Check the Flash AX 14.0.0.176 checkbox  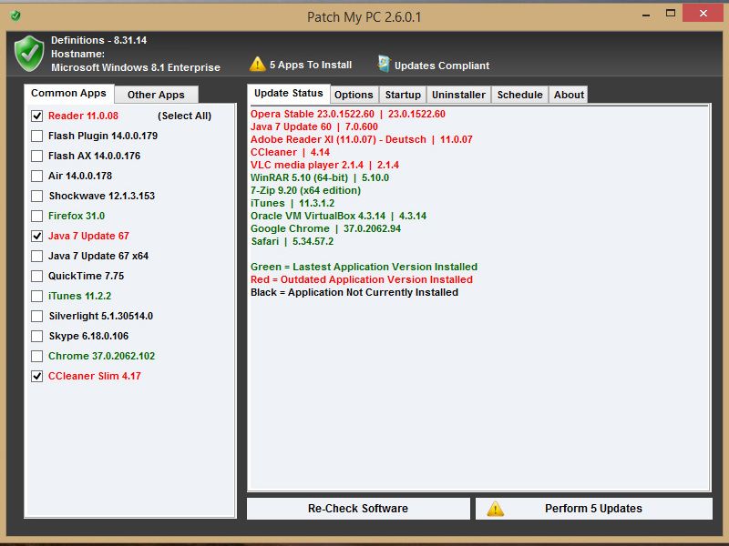[36, 156]
